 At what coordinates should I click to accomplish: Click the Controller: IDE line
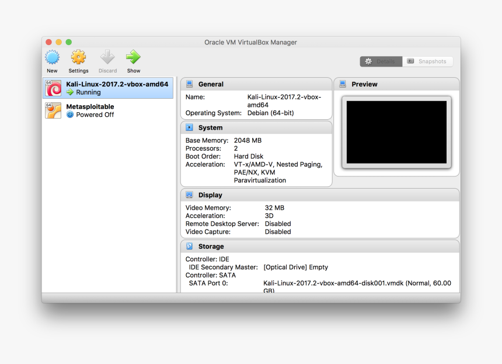pos(207,259)
